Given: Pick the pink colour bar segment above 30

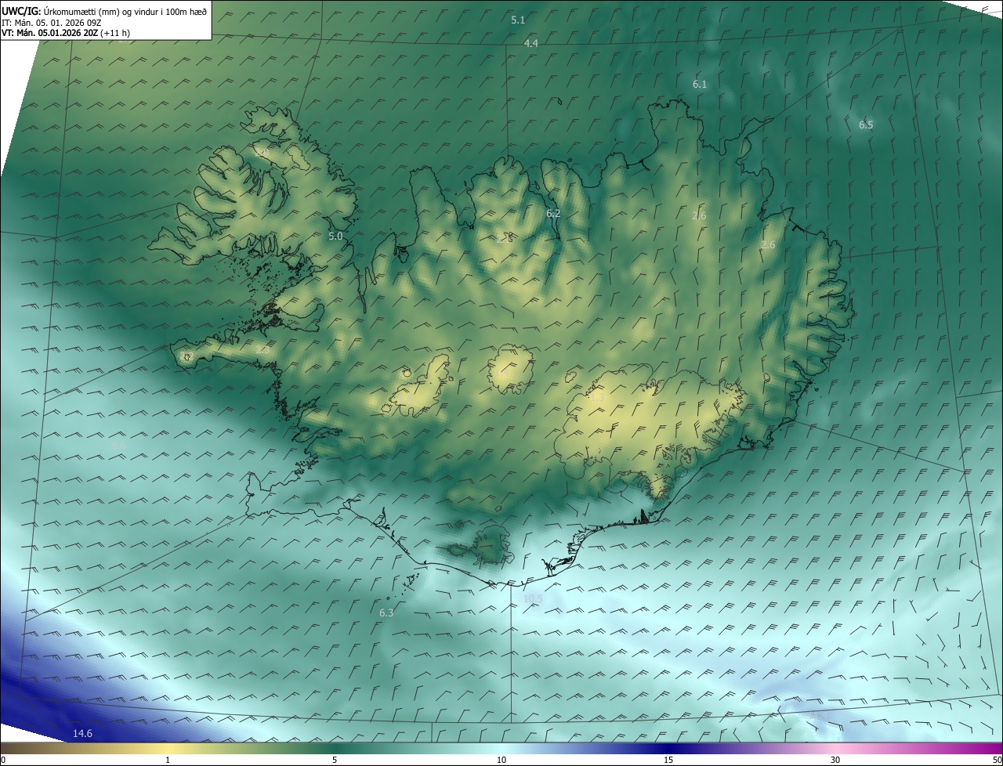Looking at the screenshot, I should pos(835,748).
